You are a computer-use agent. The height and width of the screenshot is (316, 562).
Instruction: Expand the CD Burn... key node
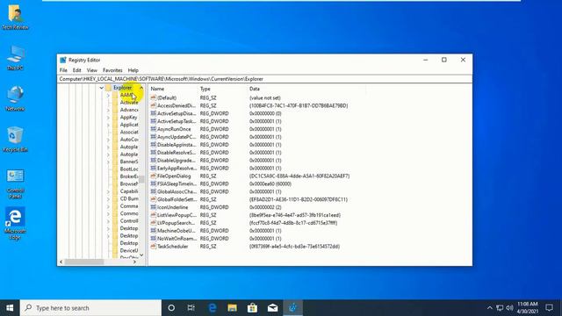pyautogui.click(x=108, y=199)
